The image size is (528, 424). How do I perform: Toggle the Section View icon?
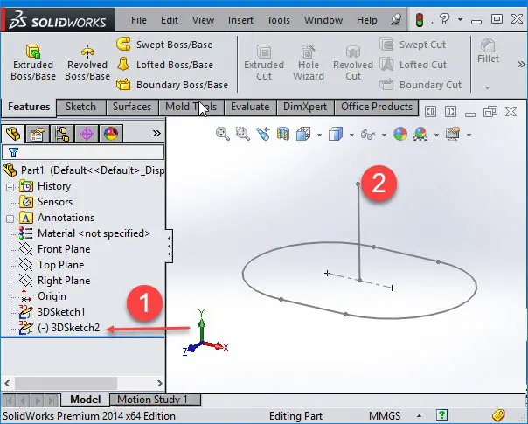tap(283, 134)
